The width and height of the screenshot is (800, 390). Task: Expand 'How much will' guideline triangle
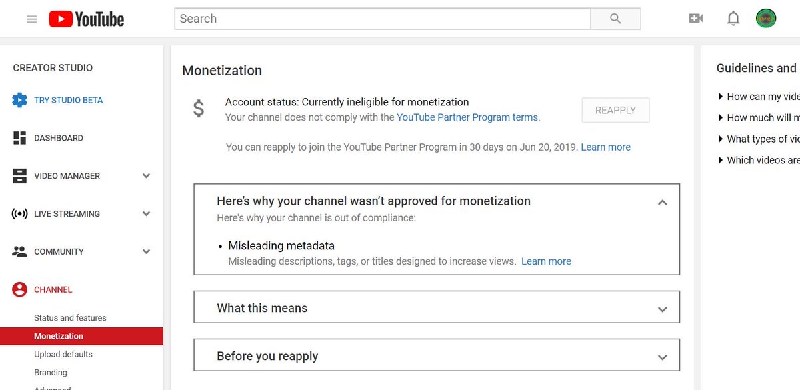721,117
